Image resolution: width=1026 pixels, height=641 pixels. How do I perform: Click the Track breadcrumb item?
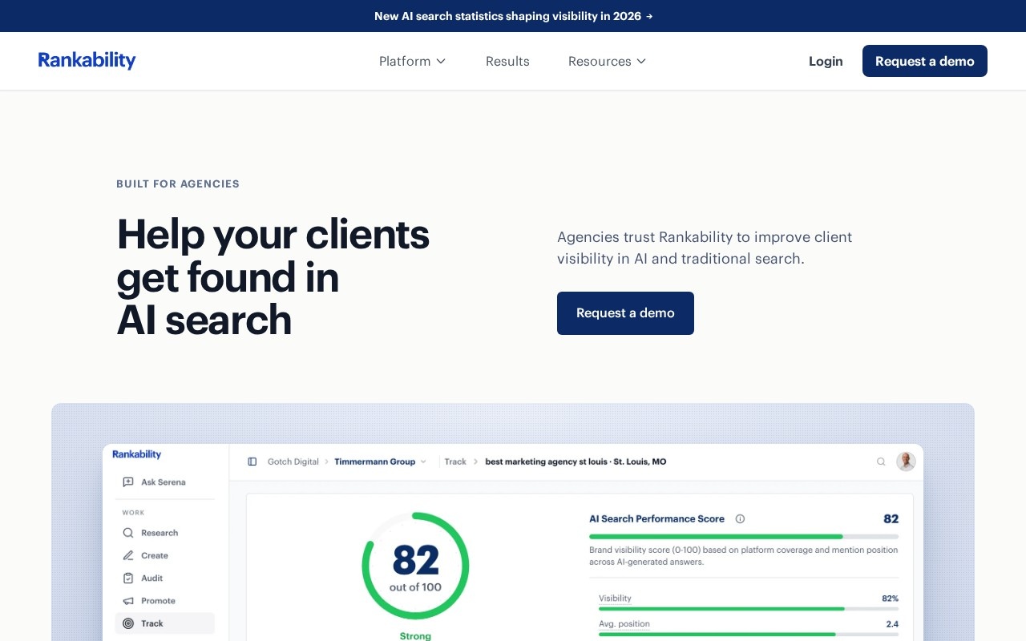pos(455,462)
